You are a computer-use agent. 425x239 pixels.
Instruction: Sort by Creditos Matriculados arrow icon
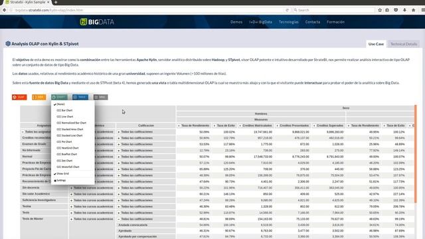click(240, 125)
